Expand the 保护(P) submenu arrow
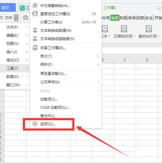 pos(98,64)
